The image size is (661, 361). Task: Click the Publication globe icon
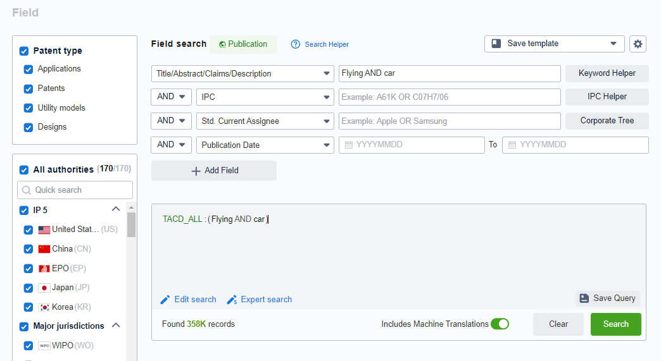[x=222, y=44]
